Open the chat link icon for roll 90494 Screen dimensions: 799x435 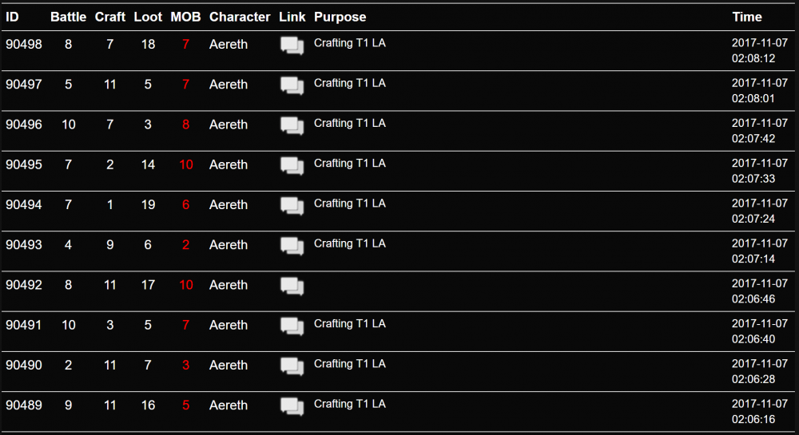coord(292,206)
